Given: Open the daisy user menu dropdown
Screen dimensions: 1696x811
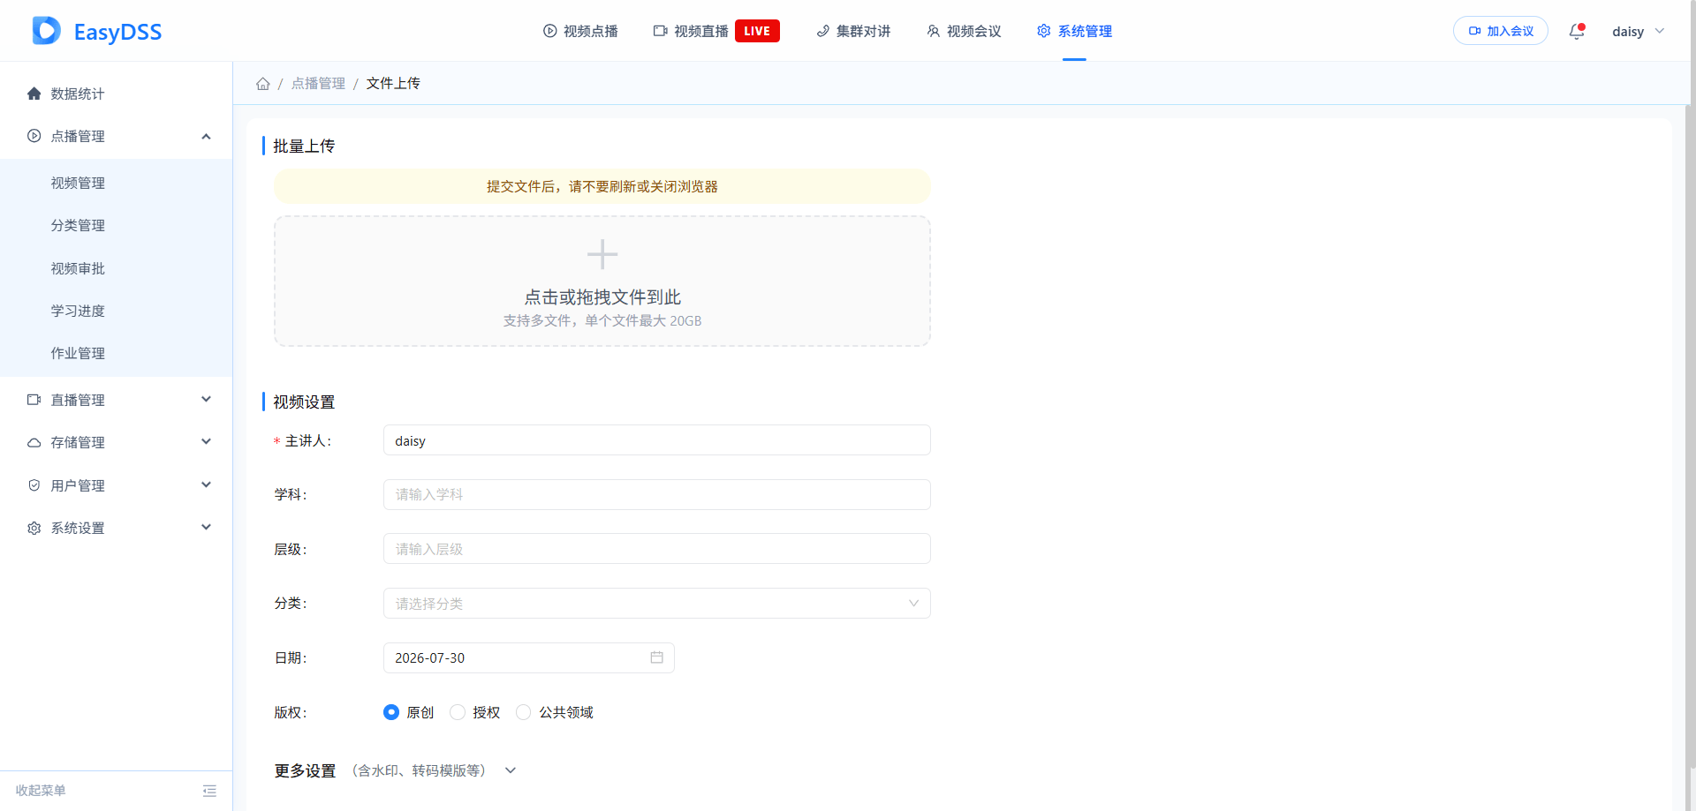Looking at the screenshot, I should click(1638, 31).
